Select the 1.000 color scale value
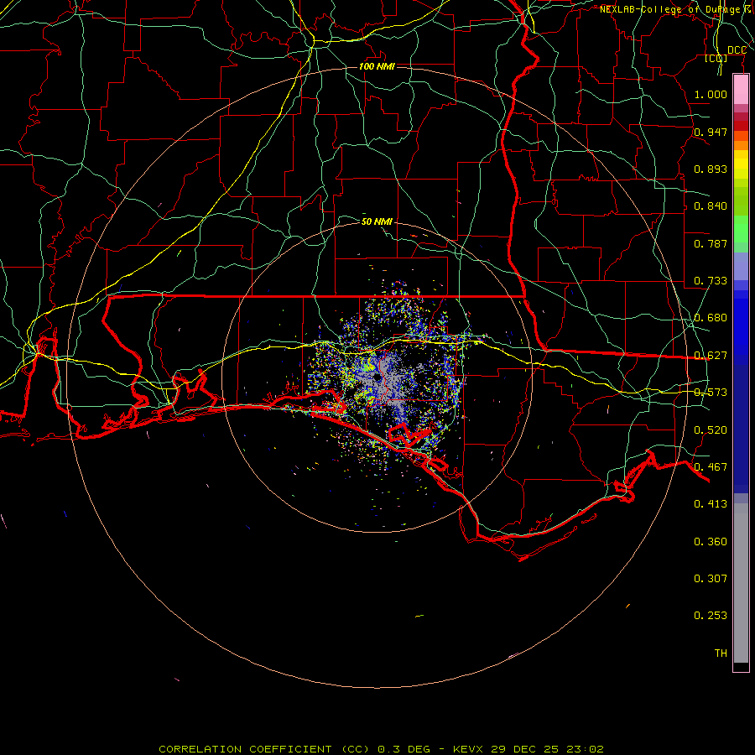Screen dimensions: 755x755 (x=711, y=94)
